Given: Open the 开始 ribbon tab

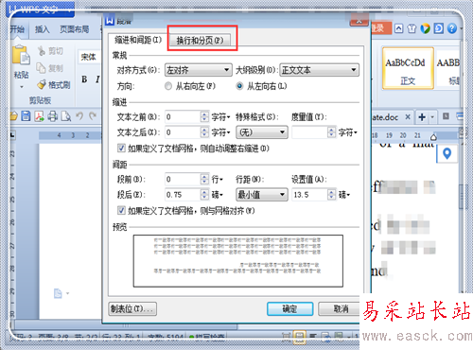Looking at the screenshot, I should click(18, 29).
